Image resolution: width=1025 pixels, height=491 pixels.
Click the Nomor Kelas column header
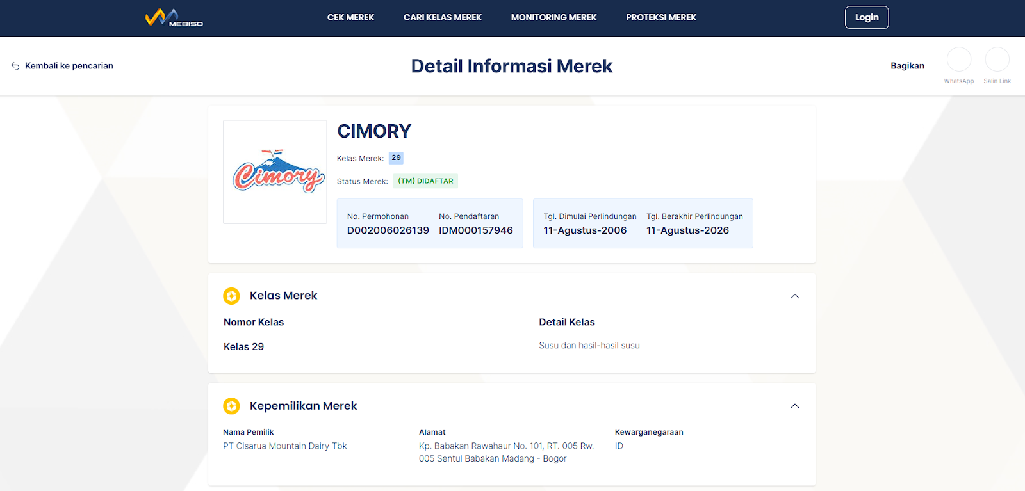coord(254,322)
